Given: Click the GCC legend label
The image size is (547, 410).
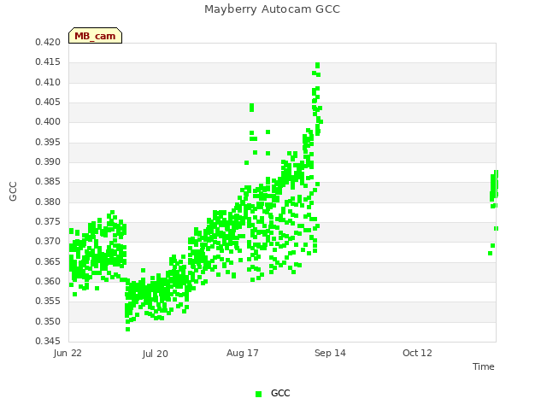Looking at the screenshot, I should 280,393.
